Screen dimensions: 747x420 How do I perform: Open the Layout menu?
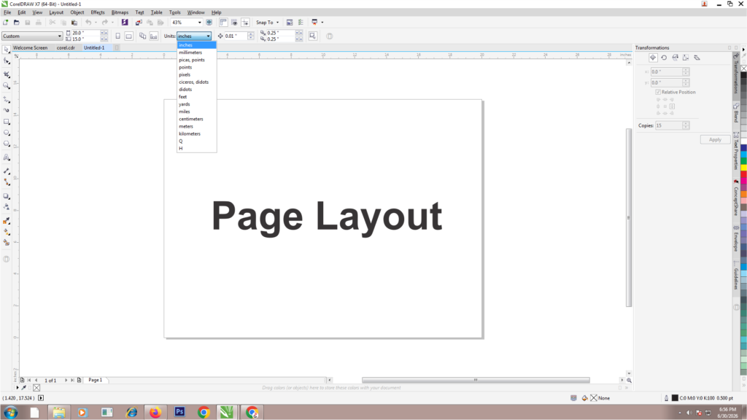pyautogui.click(x=56, y=12)
